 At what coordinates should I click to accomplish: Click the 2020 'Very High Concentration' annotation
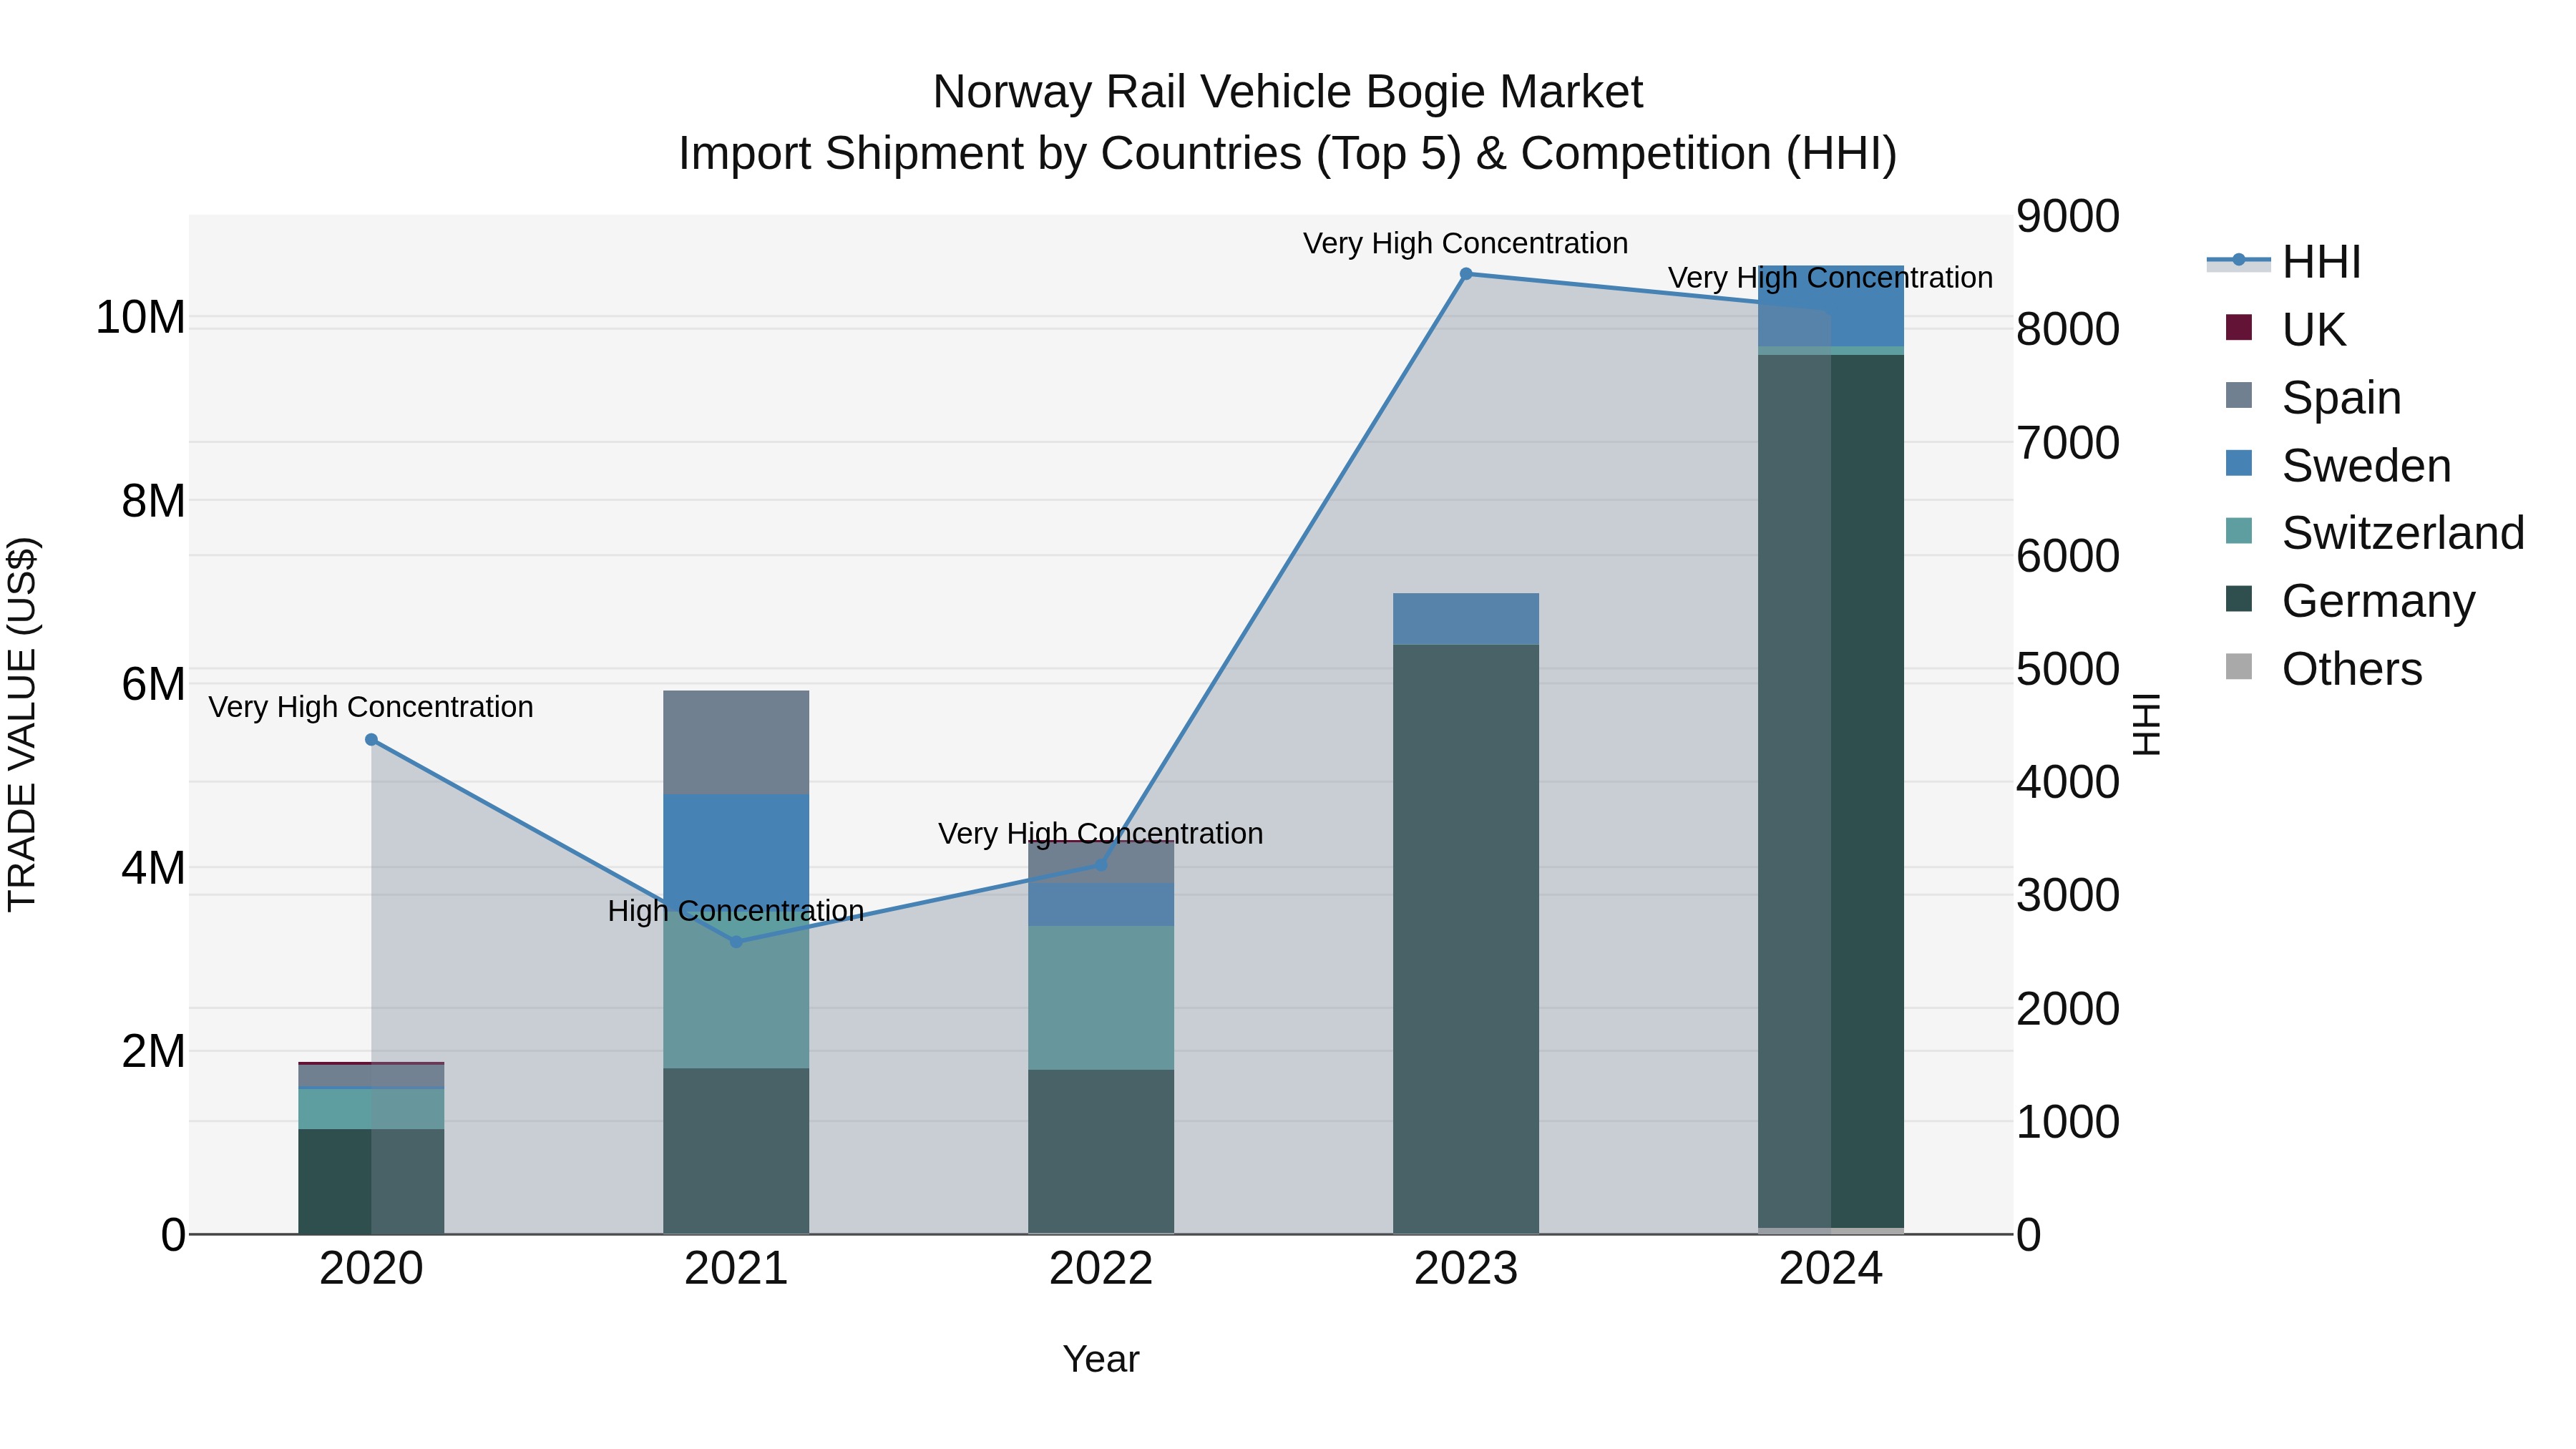click(x=371, y=707)
